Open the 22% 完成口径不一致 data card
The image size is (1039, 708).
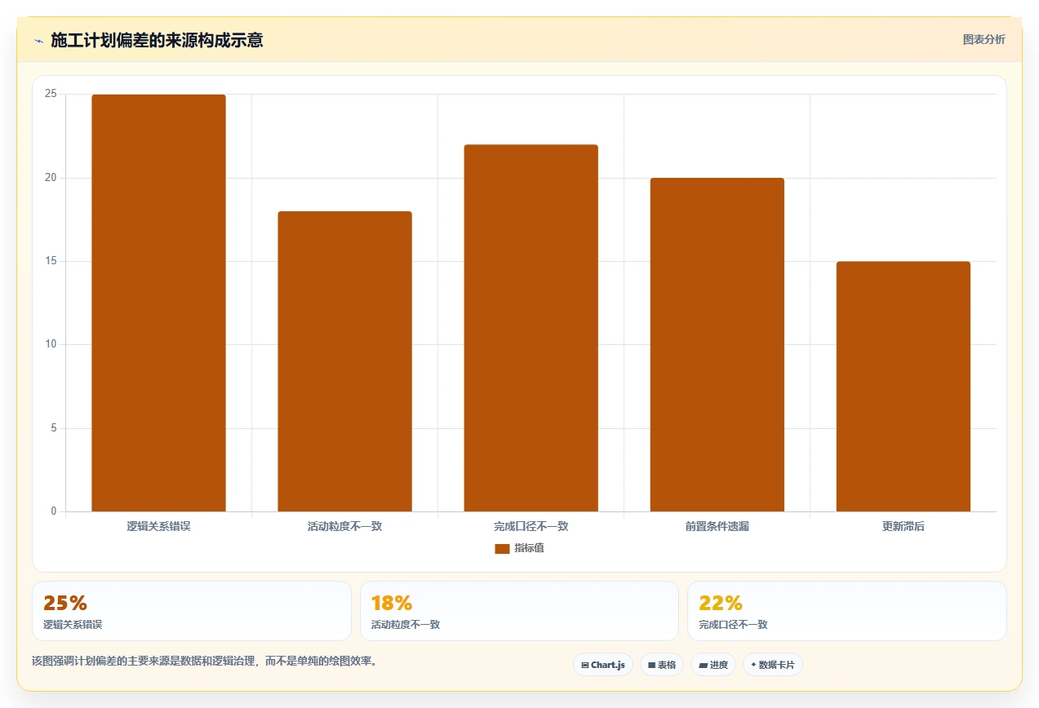pos(847,611)
